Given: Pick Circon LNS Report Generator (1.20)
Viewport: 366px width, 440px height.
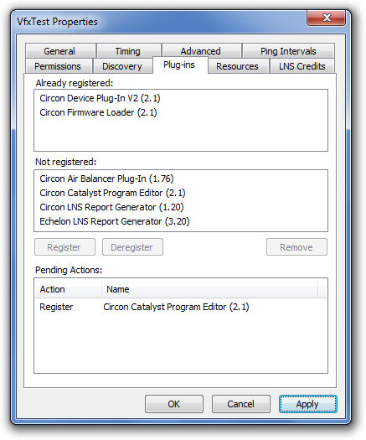Looking at the screenshot, I should [x=111, y=207].
